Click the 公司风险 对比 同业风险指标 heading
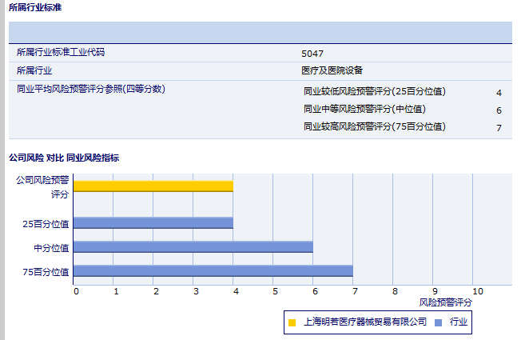The height and width of the screenshot is (340, 521). click(64, 158)
